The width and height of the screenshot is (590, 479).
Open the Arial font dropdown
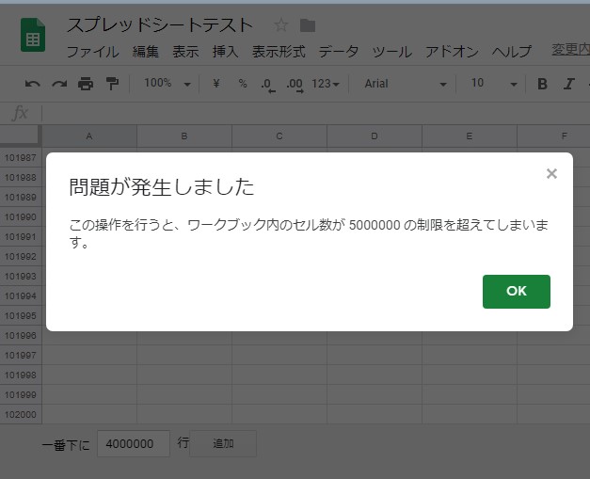coord(405,84)
